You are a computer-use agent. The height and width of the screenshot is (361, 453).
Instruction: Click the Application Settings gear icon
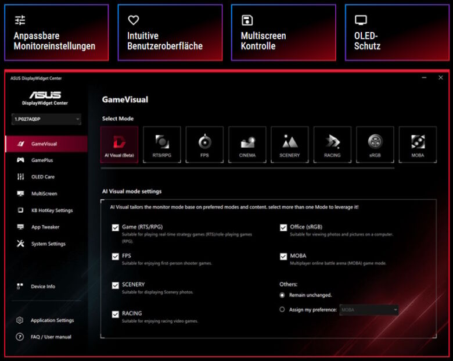click(20, 320)
